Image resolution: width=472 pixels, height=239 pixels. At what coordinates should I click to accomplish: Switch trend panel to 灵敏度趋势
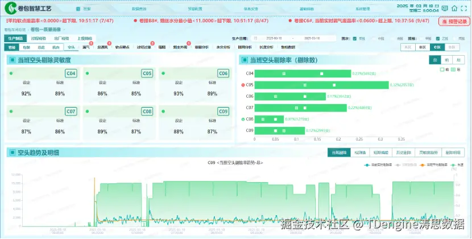click(x=428, y=153)
